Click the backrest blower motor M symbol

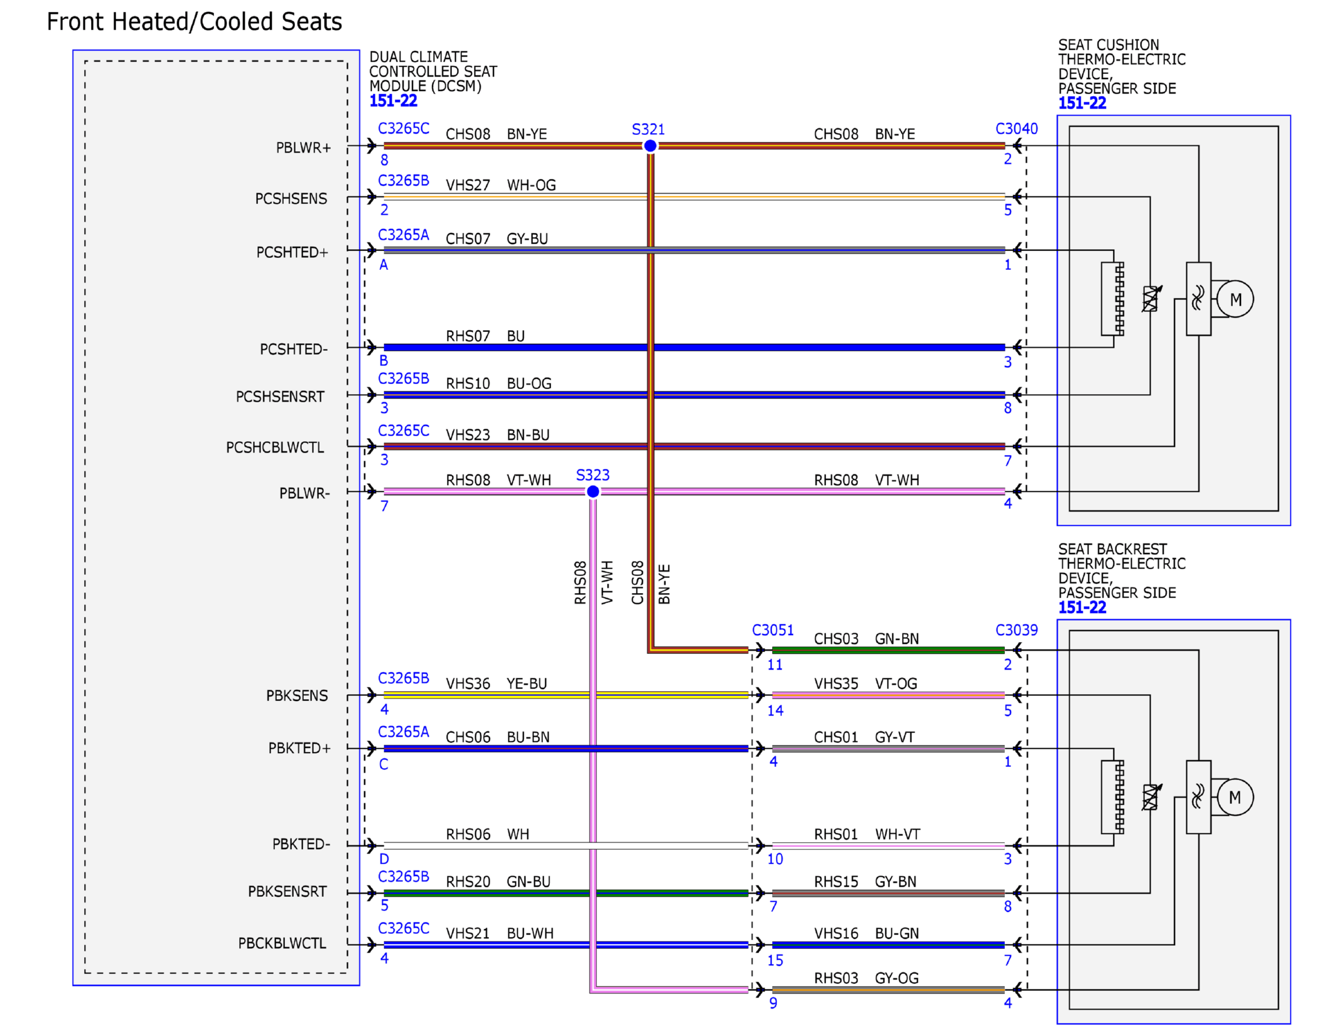1235,797
